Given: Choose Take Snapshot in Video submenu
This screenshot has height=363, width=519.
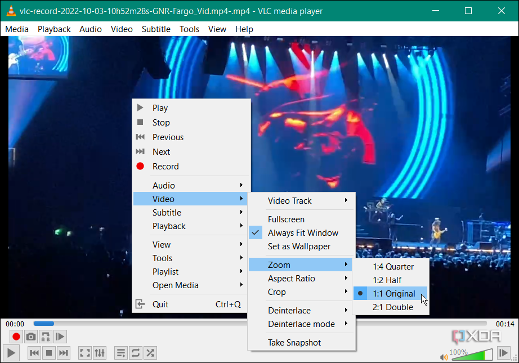Looking at the screenshot, I should (x=302, y=343).
